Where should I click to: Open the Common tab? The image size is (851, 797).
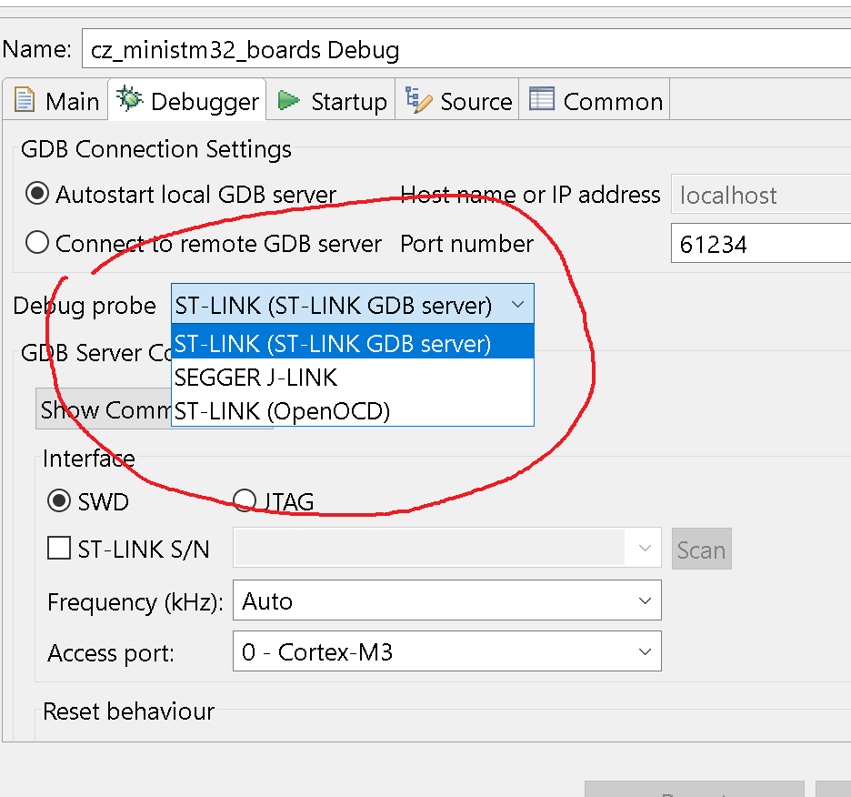tap(596, 101)
